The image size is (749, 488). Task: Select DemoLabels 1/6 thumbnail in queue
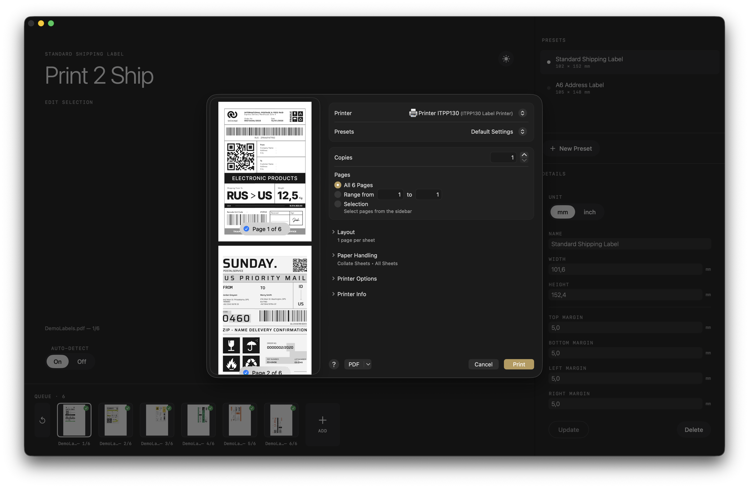click(74, 420)
